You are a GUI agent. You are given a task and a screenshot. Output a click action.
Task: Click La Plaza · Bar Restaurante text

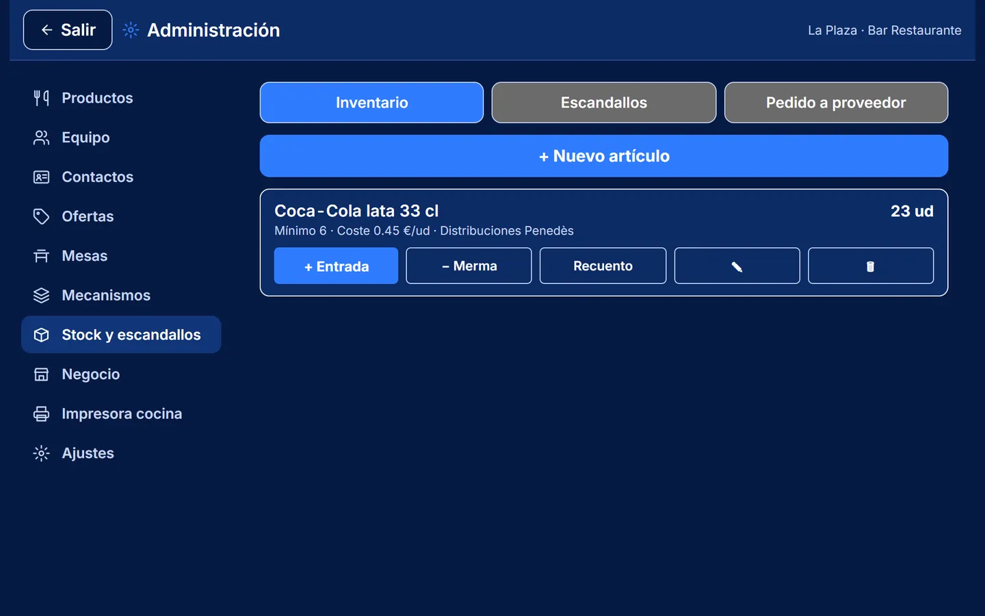coord(884,30)
